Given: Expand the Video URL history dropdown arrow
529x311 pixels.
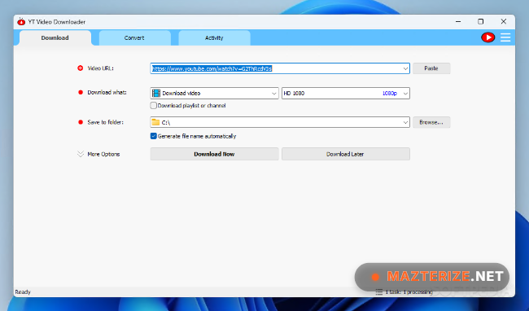Looking at the screenshot, I should point(405,68).
